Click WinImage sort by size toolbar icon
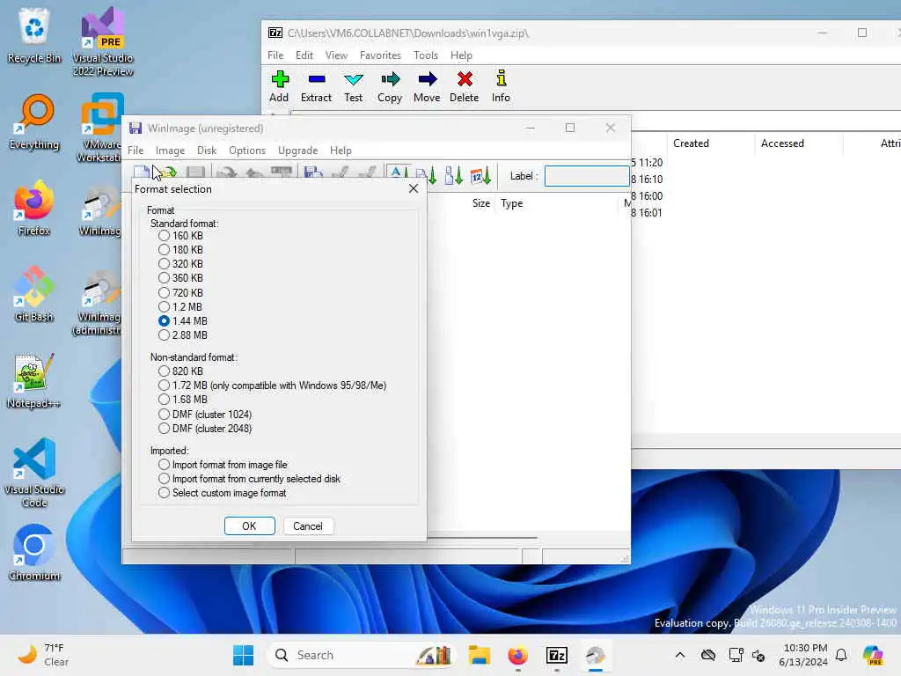 pyautogui.click(x=453, y=175)
